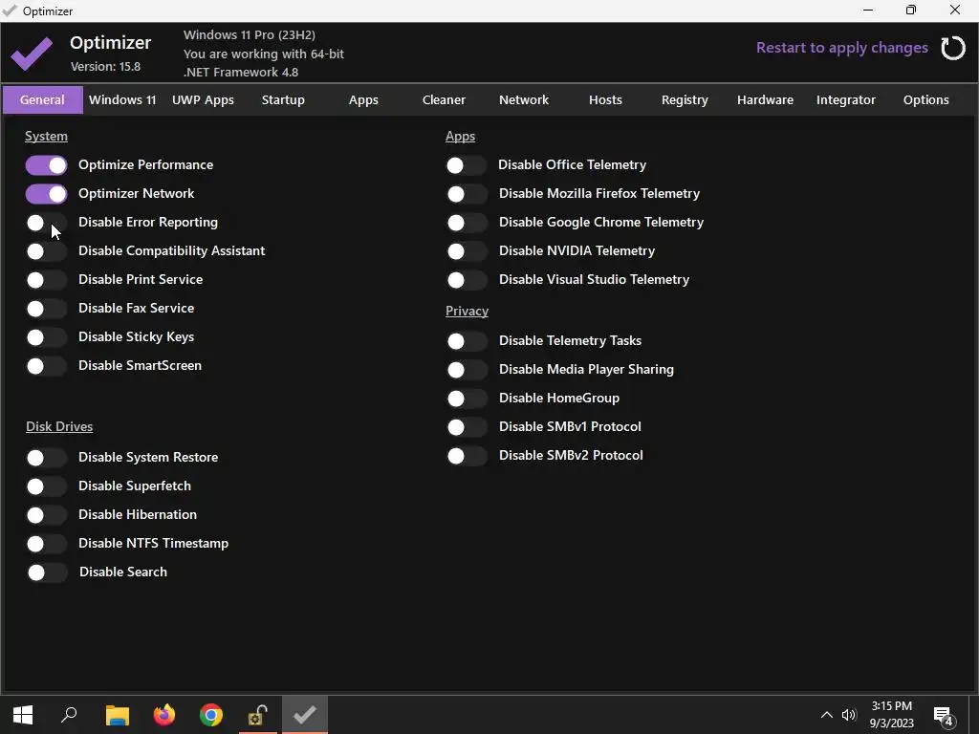Turn off Optimize Performance toggle

pos(46,165)
